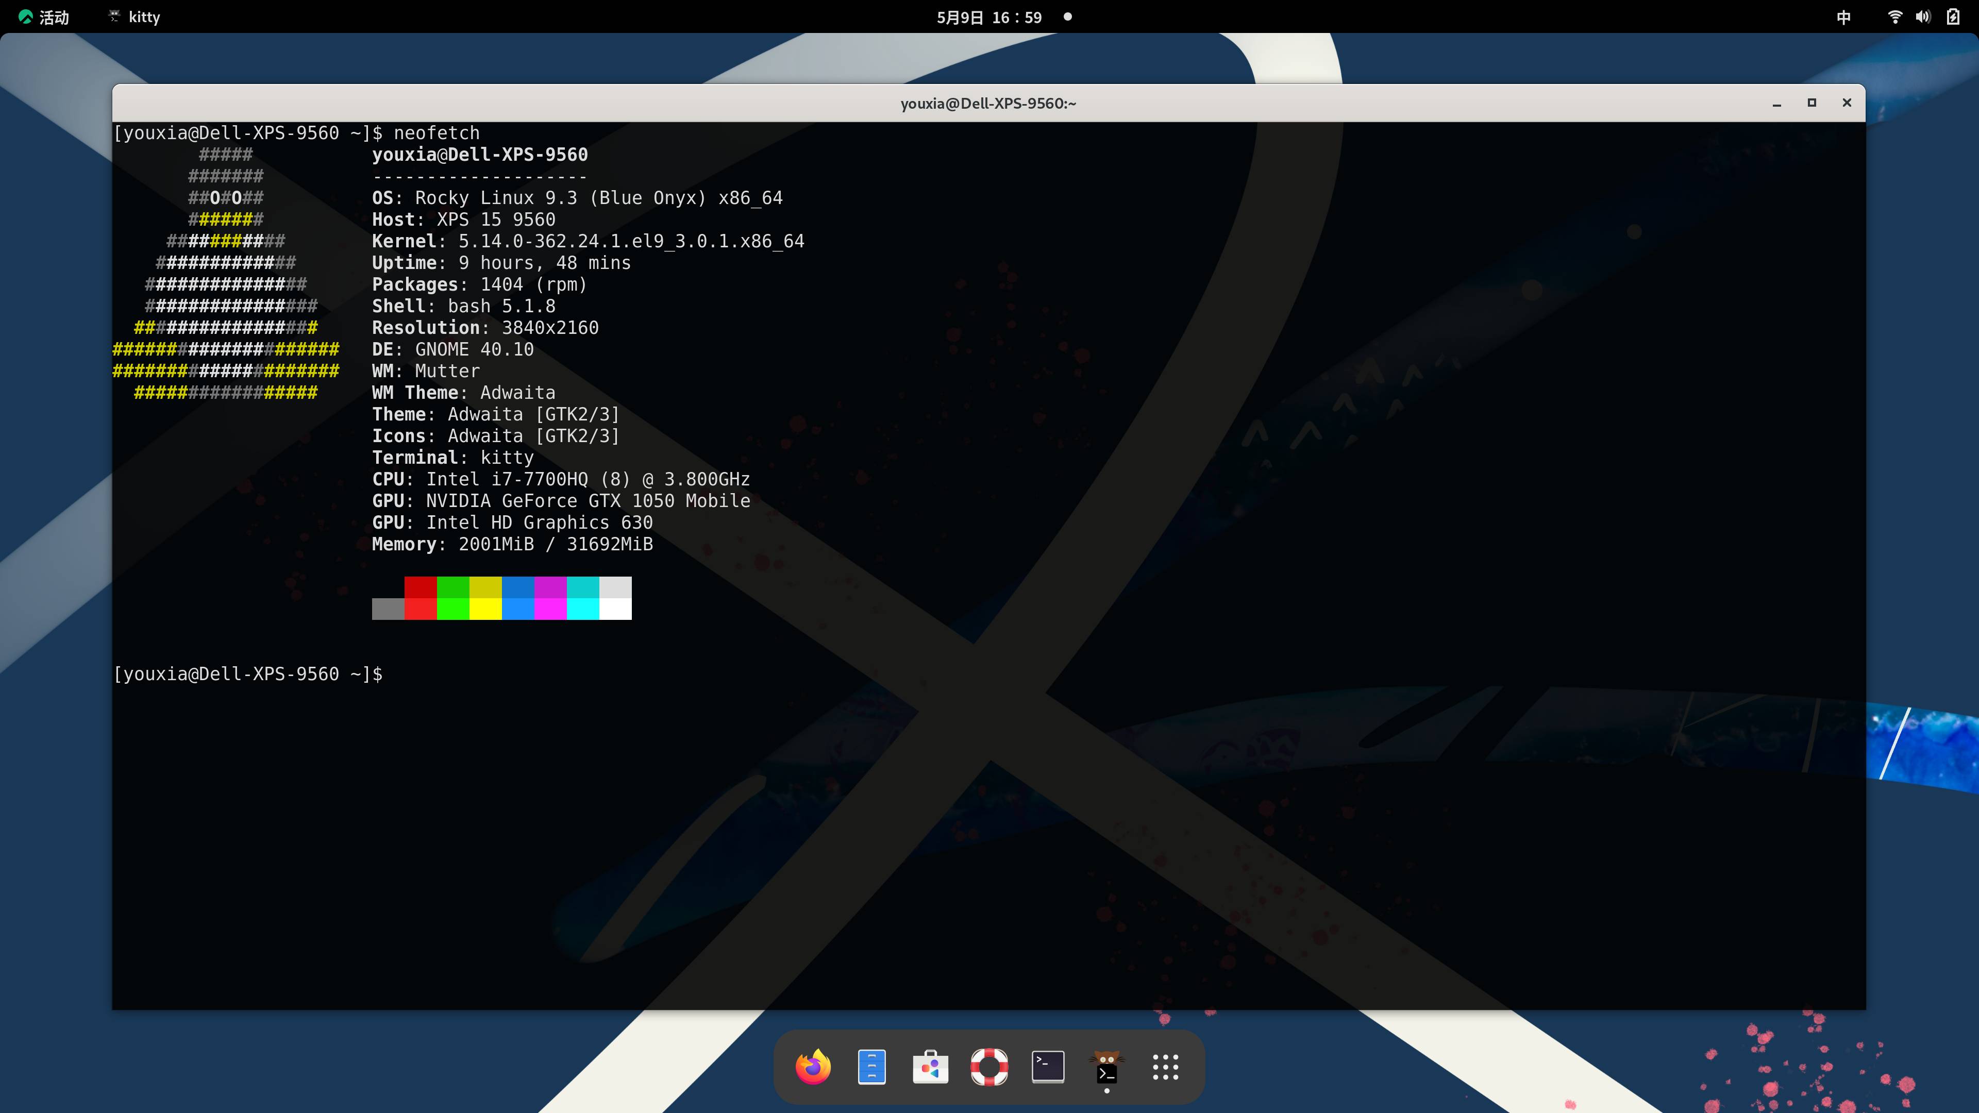
Task: Click the kitty terminal icon in dock
Action: coord(1106,1067)
